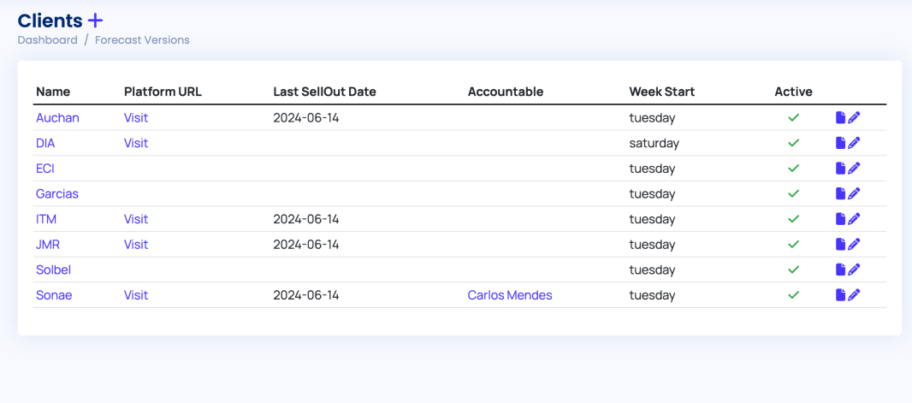Open the document icon for ECI

point(840,169)
